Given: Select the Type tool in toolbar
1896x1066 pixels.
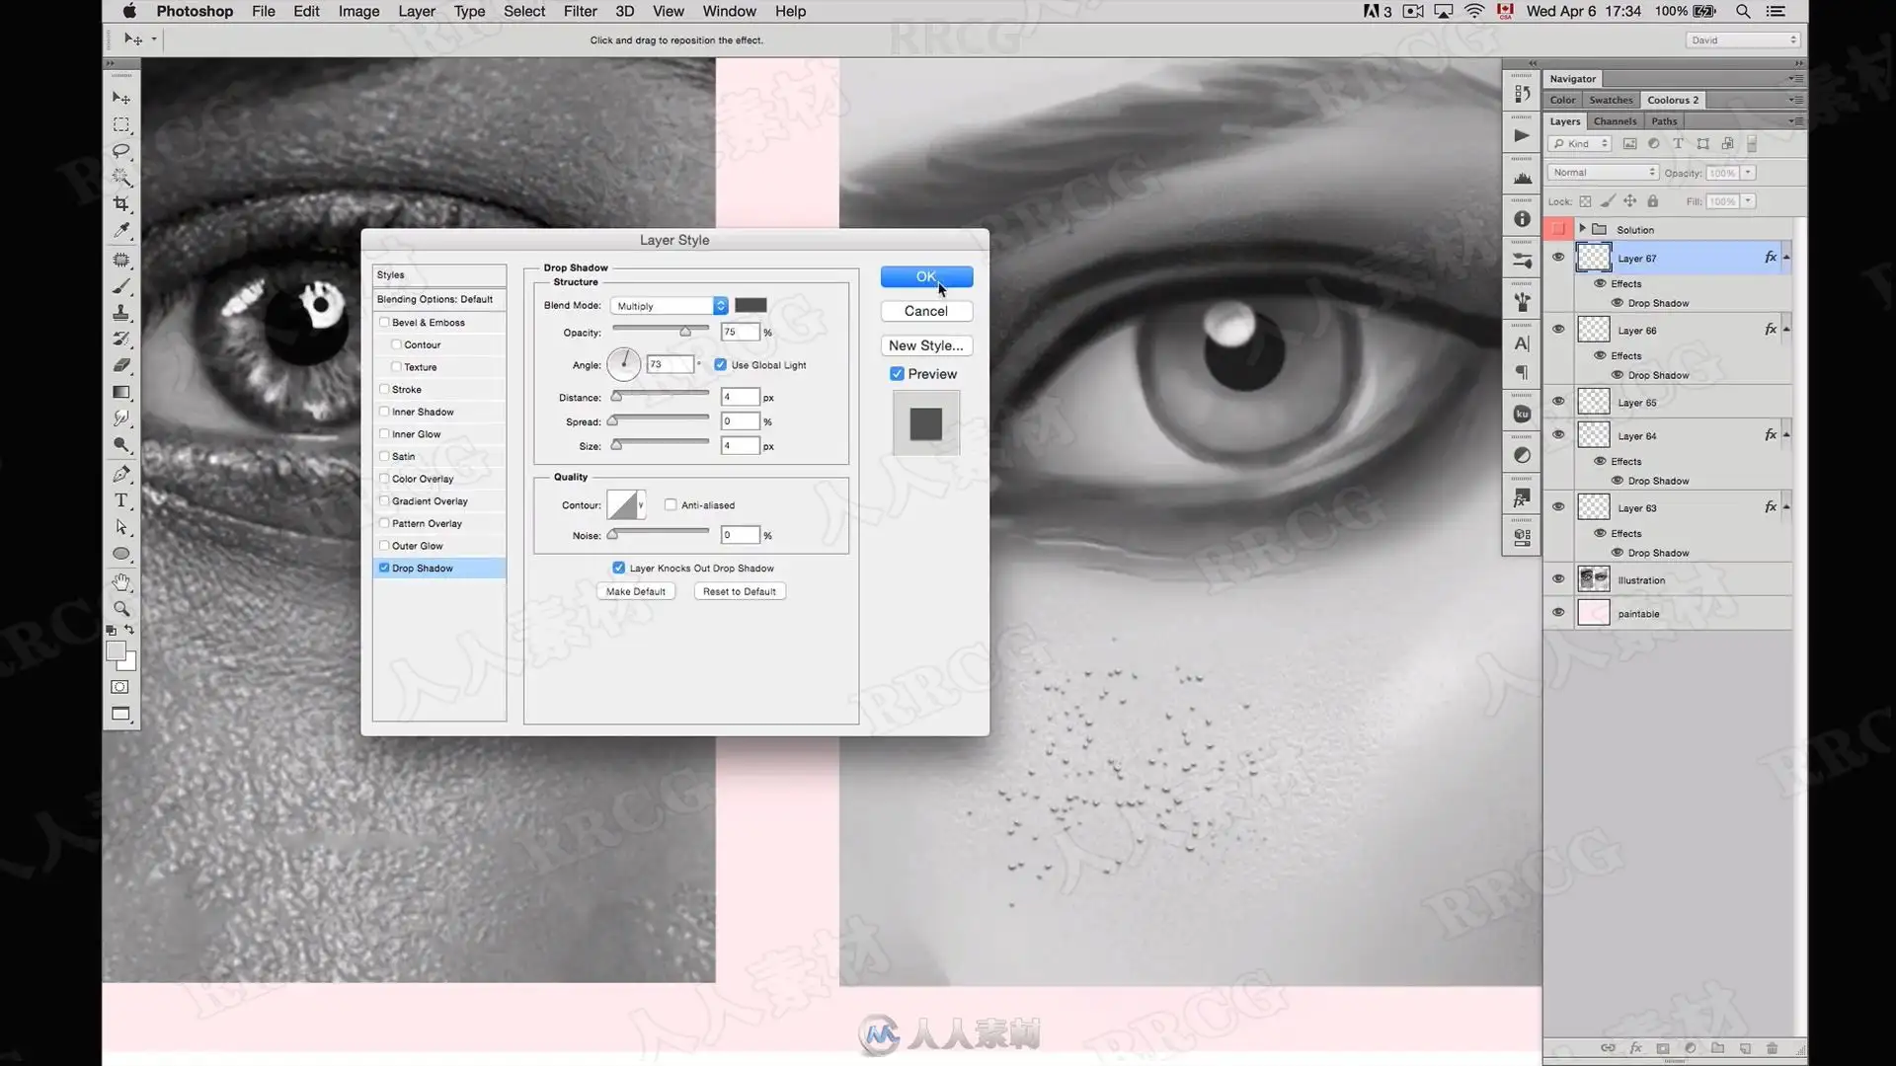Looking at the screenshot, I should [x=121, y=500].
